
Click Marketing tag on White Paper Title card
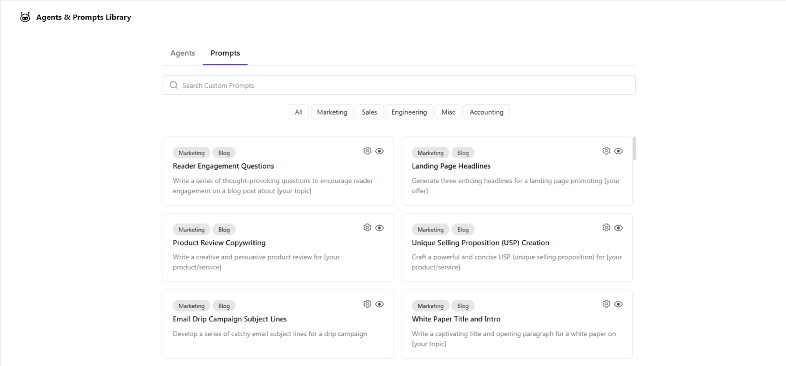pyautogui.click(x=430, y=306)
